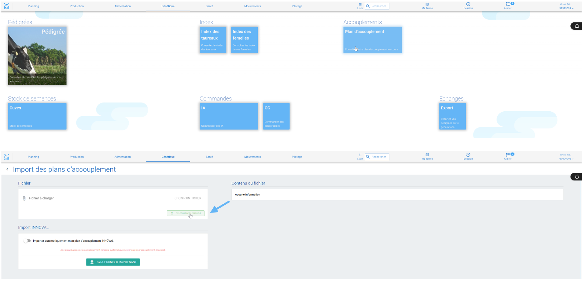Click the app logo in Import page header
Screen dimensions: 582x282
(6, 157)
